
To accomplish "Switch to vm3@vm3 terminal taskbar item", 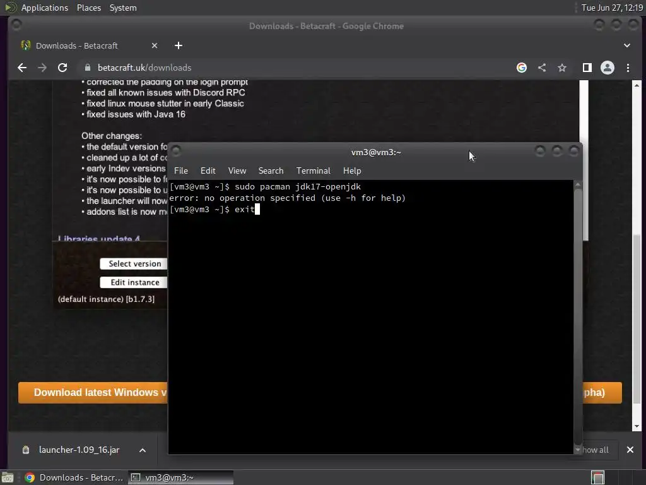I will click(180, 477).
